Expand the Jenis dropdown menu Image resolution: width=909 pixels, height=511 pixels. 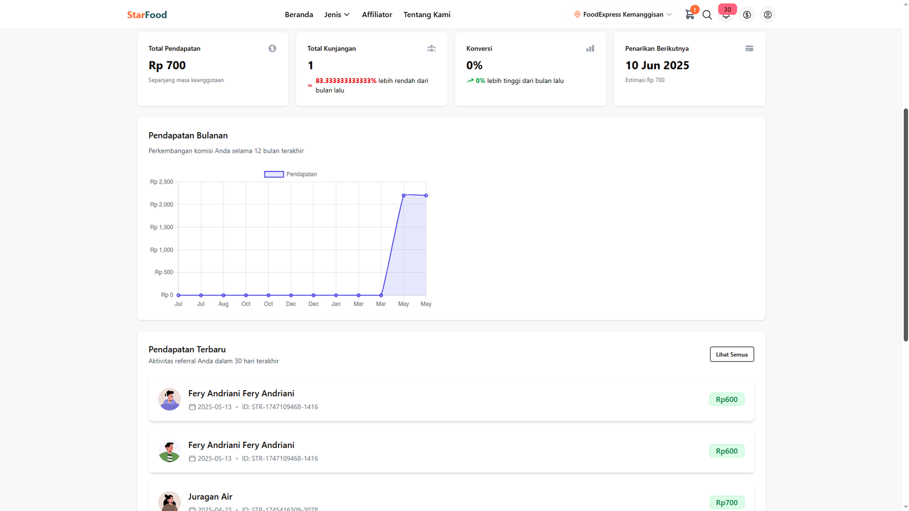tap(337, 15)
